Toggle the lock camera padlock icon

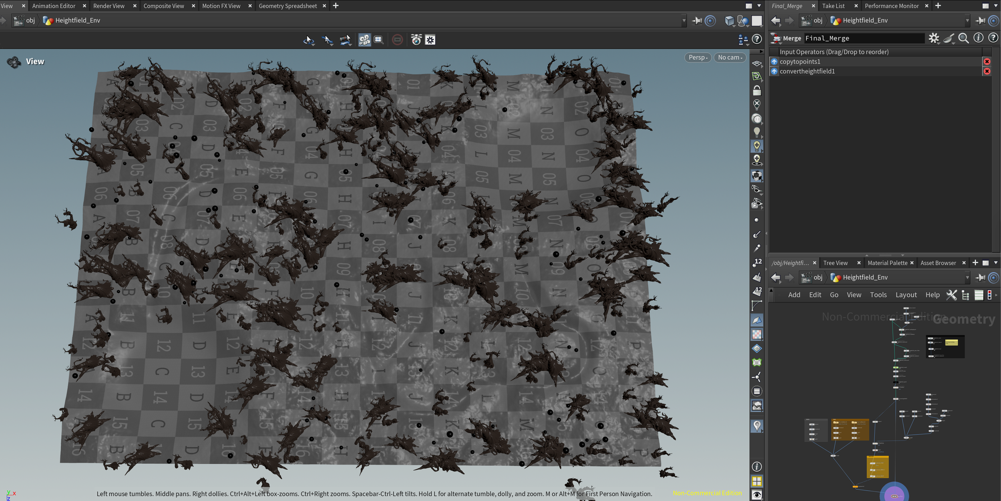point(756,91)
